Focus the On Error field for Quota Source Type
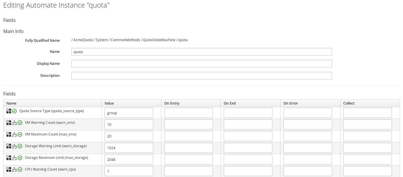Image resolution: width=403 pixels, height=177 pixels. pos(308,113)
